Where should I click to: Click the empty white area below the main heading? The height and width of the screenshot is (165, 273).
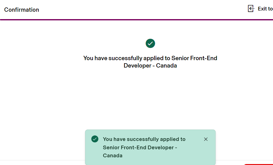coord(150,99)
